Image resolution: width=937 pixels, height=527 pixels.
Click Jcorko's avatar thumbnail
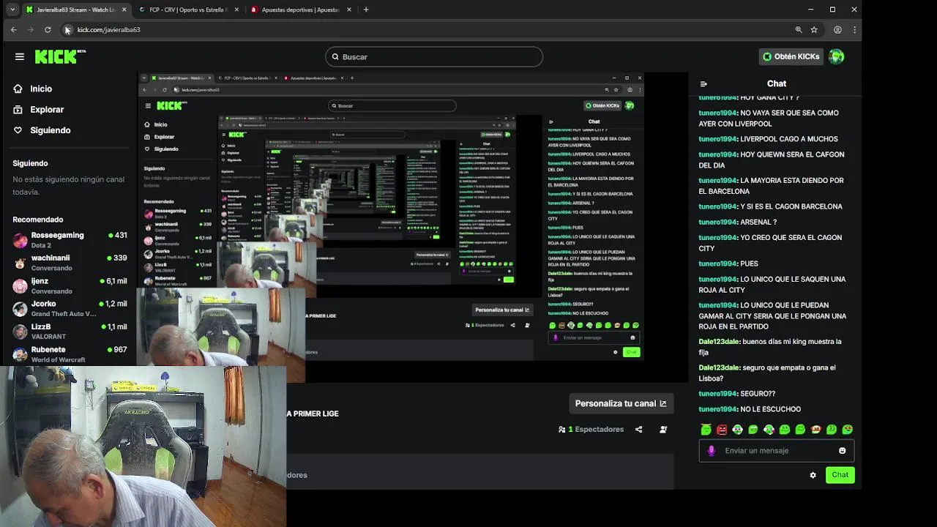coord(20,308)
